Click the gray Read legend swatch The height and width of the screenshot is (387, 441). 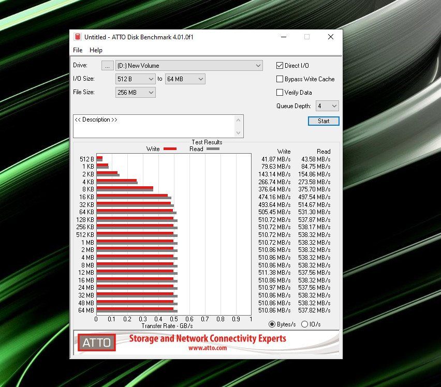[x=213, y=149]
